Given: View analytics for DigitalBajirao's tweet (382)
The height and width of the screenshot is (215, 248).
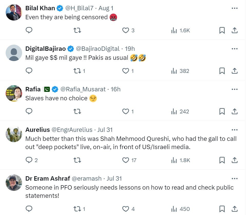Looking at the screenshot, I should point(180,71).
